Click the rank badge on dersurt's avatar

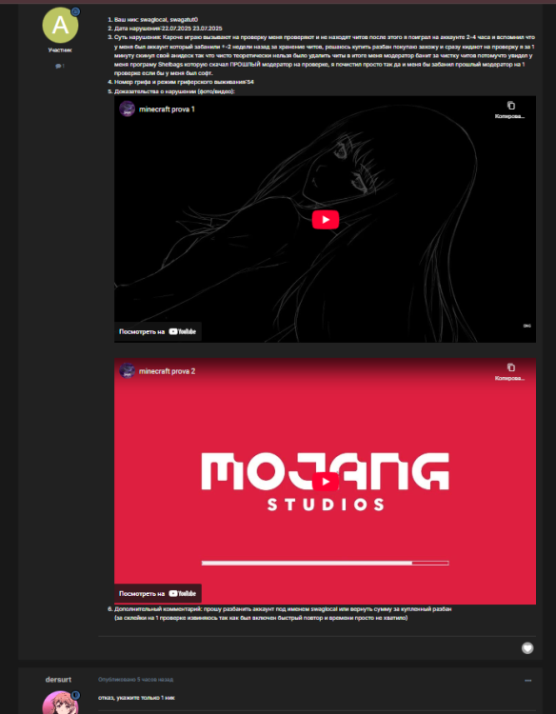tap(75, 695)
